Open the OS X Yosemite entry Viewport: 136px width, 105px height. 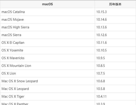pyautogui.click(x=12, y=50)
